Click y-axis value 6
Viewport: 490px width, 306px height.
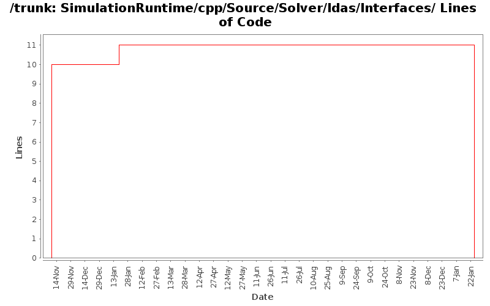pos(34,142)
